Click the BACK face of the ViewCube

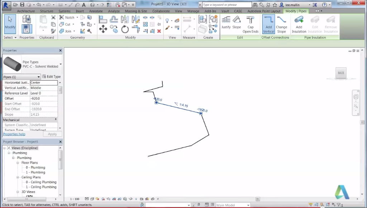[341, 73]
